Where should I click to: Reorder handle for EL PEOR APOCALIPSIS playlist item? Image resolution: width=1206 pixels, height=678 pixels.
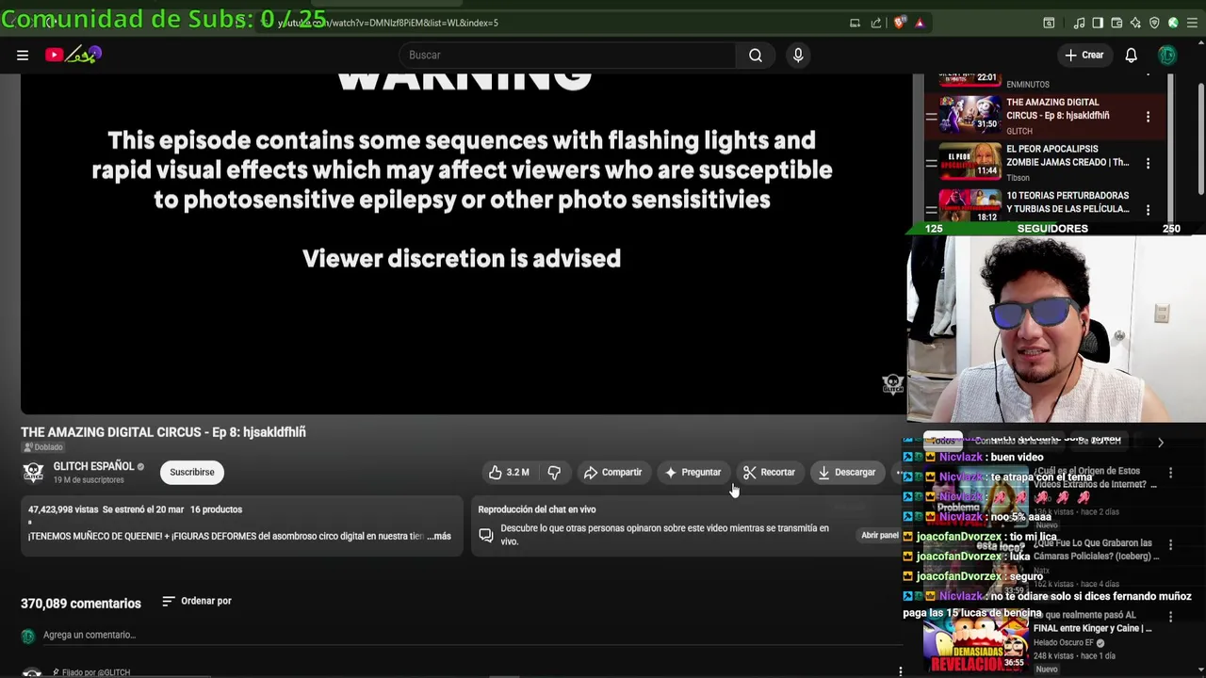(931, 163)
